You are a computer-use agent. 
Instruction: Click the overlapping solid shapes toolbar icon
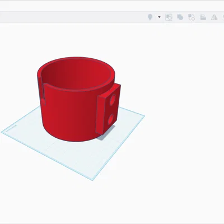point(180,17)
